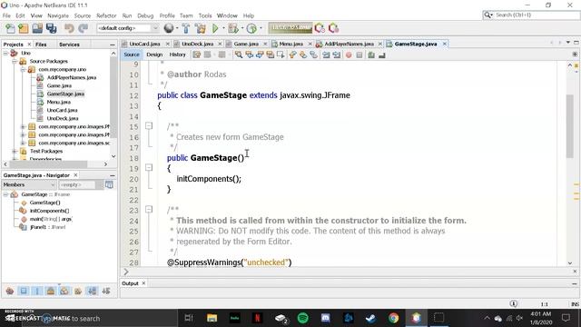The height and width of the screenshot is (327, 581).
Task: Open Spotify from the Windows taskbar
Action: pyautogui.click(x=302, y=318)
